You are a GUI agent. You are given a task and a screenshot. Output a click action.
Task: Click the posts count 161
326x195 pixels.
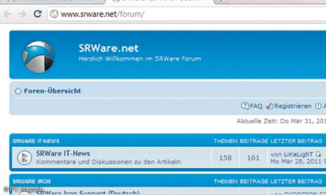pyautogui.click(x=253, y=158)
